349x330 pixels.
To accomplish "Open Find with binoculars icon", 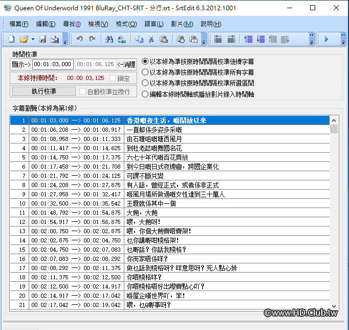I will pyautogui.click(x=109, y=39).
